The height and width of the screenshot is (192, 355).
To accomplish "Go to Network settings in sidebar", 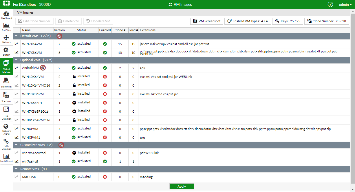I will tap(6, 39).
